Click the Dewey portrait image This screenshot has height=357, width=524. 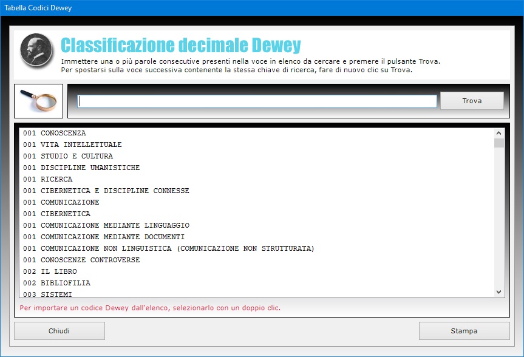tap(36, 51)
